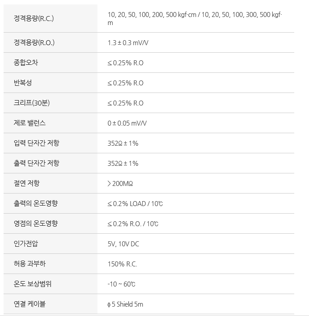
Task: Select the 제로 밸런스 label
Action: [30, 123]
